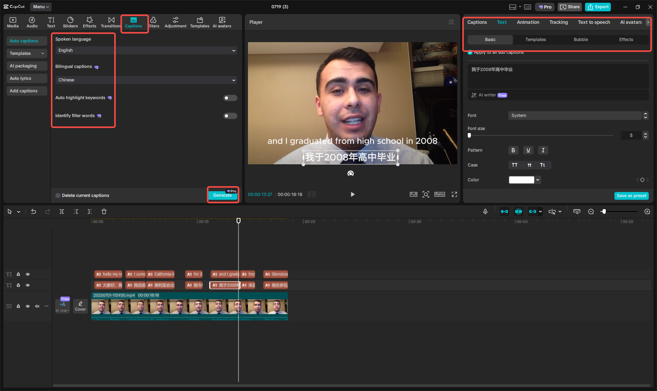This screenshot has width=657, height=391.
Task: Uncheck Apply to all sub captions checkbox
Action: tap(470, 52)
